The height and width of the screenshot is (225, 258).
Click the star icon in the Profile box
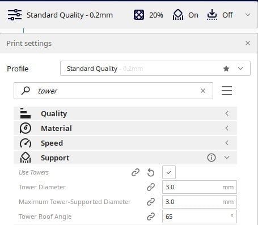tap(226, 69)
